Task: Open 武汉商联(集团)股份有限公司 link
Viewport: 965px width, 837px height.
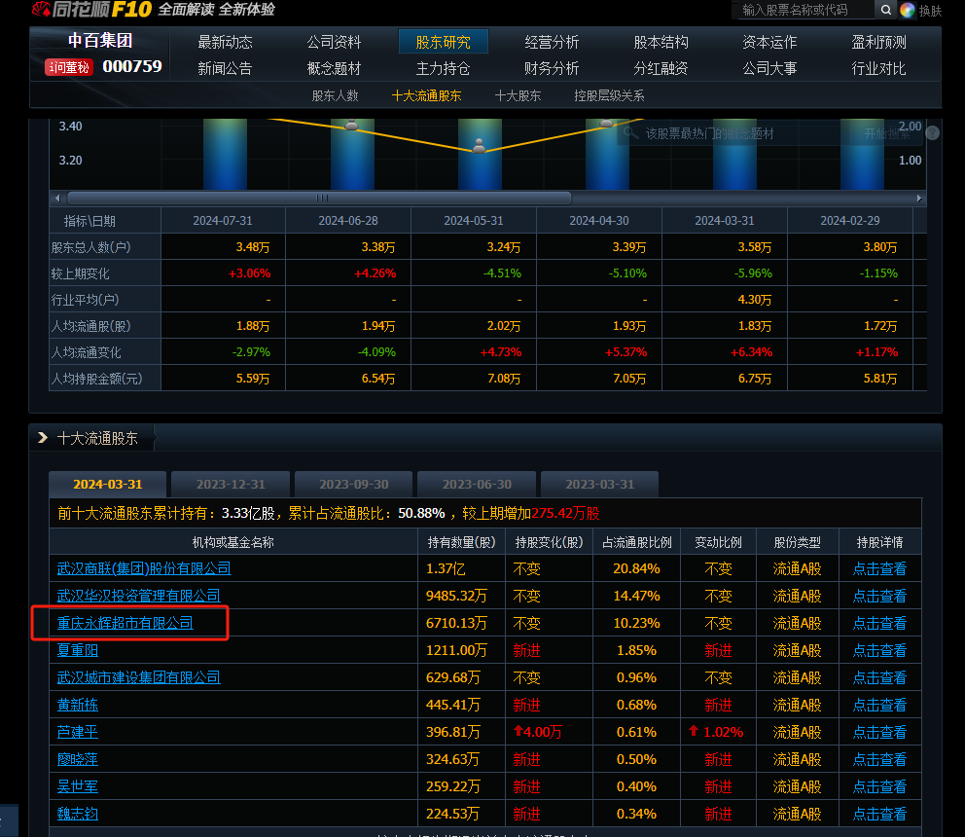Action: coord(144,568)
